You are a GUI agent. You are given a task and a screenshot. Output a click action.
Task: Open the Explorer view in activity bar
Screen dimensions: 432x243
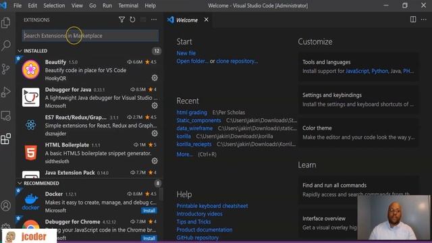tap(6, 22)
